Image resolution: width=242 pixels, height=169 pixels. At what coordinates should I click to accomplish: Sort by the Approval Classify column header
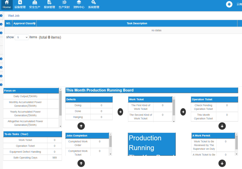click(x=24, y=23)
